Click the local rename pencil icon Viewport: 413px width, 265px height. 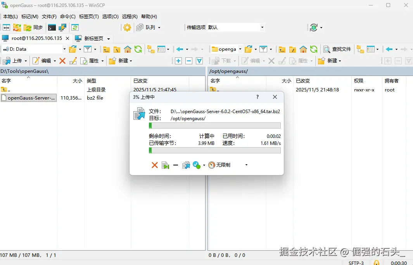73,61
